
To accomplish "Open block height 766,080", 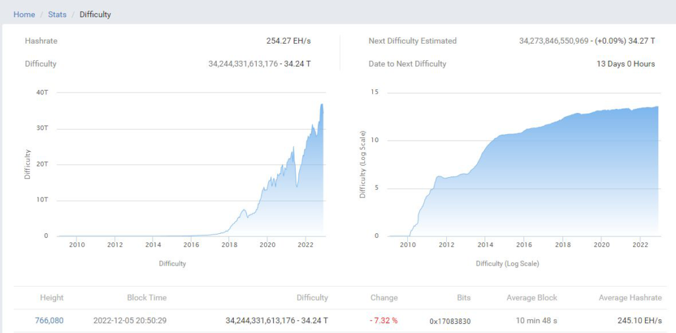I will point(49,320).
